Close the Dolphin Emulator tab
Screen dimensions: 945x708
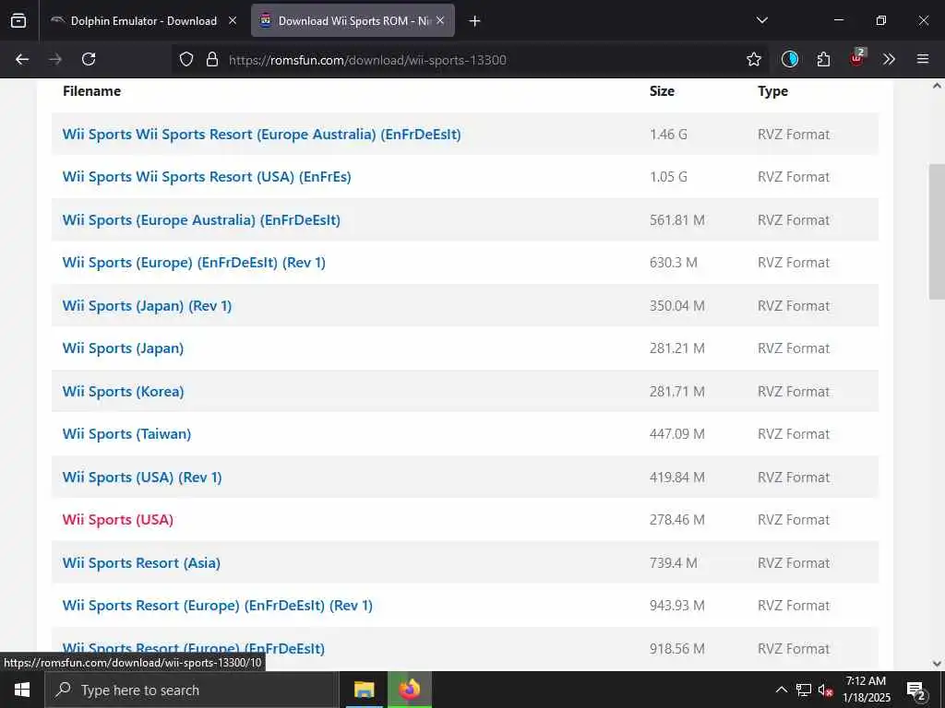(x=233, y=20)
